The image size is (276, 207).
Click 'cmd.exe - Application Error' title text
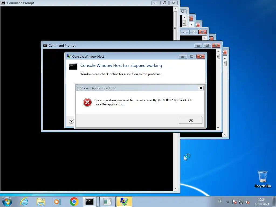[x=96, y=88]
